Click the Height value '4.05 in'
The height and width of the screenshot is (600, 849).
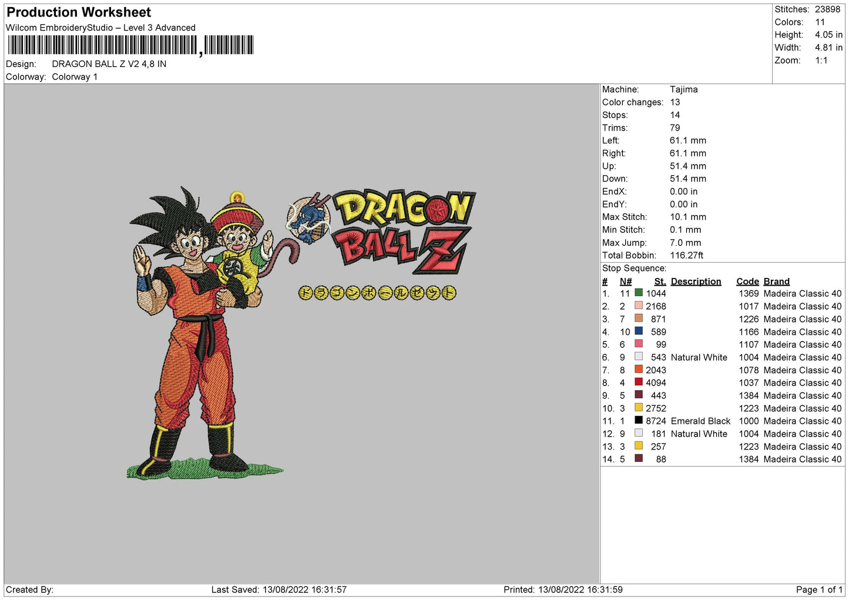click(829, 35)
